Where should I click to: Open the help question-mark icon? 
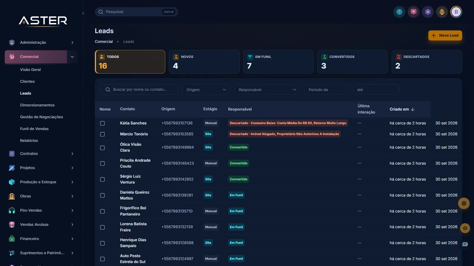point(399,12)
